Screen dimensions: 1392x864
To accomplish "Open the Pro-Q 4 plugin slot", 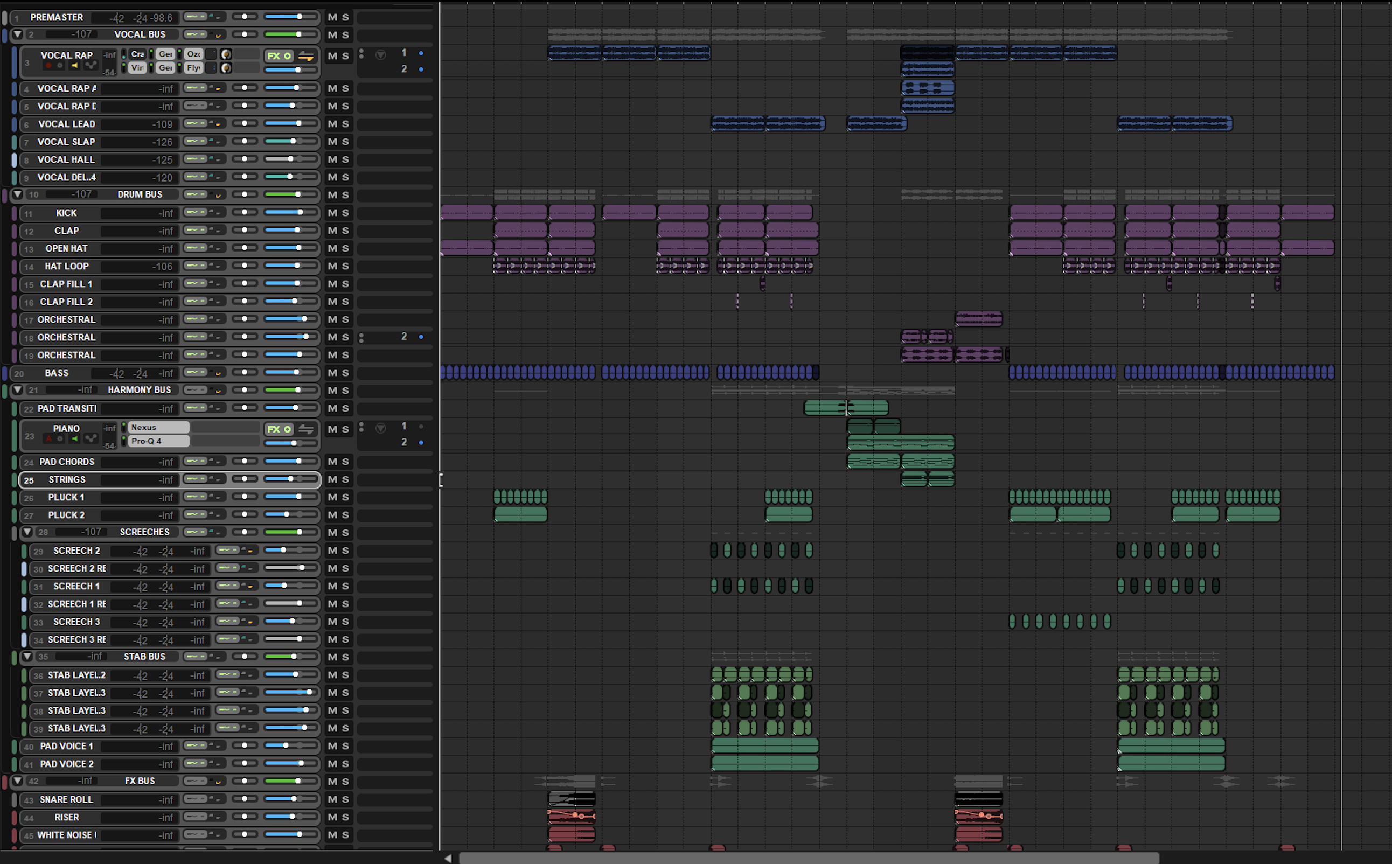I will click(158, 441).
